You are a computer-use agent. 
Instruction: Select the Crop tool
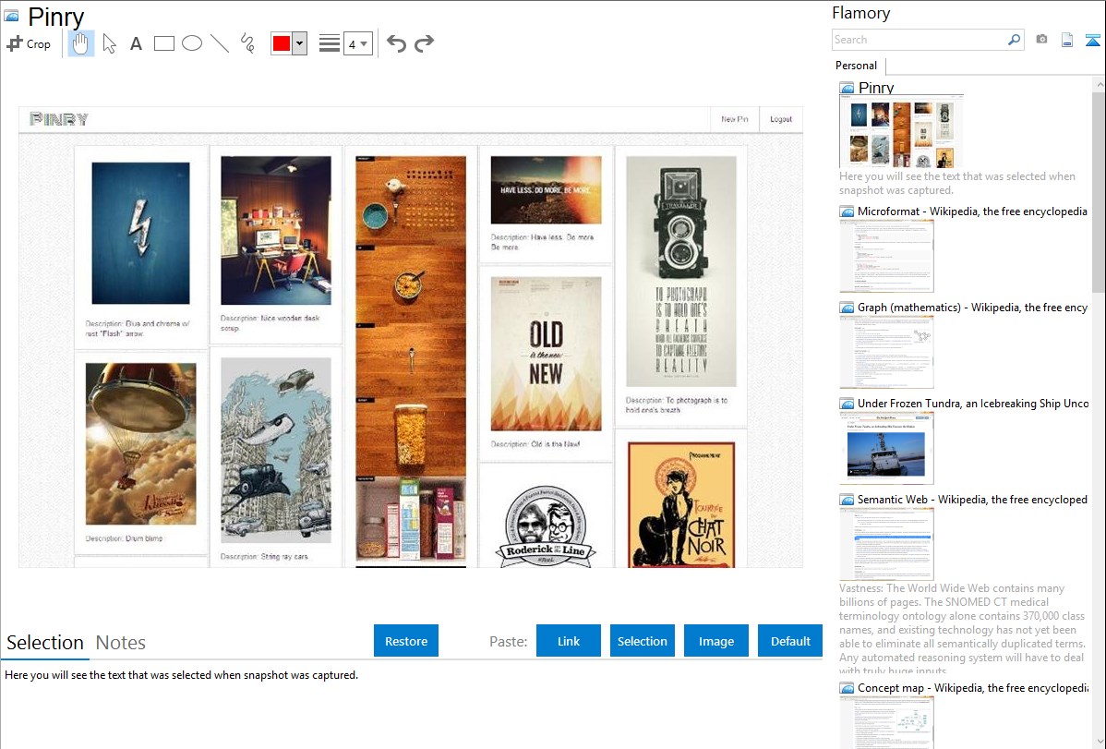tap(29, 43)
